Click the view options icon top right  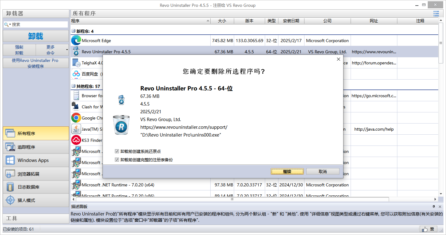(436, 14)
